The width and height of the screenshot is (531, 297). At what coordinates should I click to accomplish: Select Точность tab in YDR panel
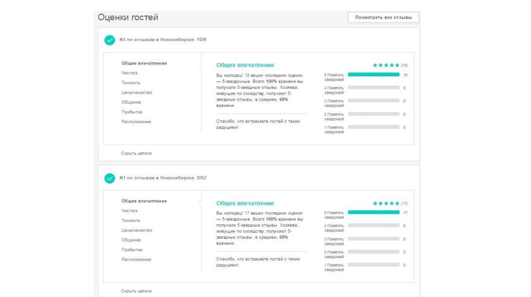(x=131, y=83)
